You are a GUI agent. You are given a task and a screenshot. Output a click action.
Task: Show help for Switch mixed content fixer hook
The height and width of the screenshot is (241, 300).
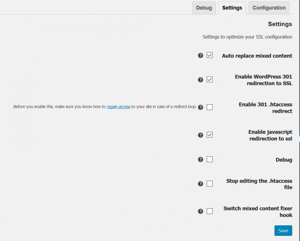pyautogui.click(x=200, y=211)
